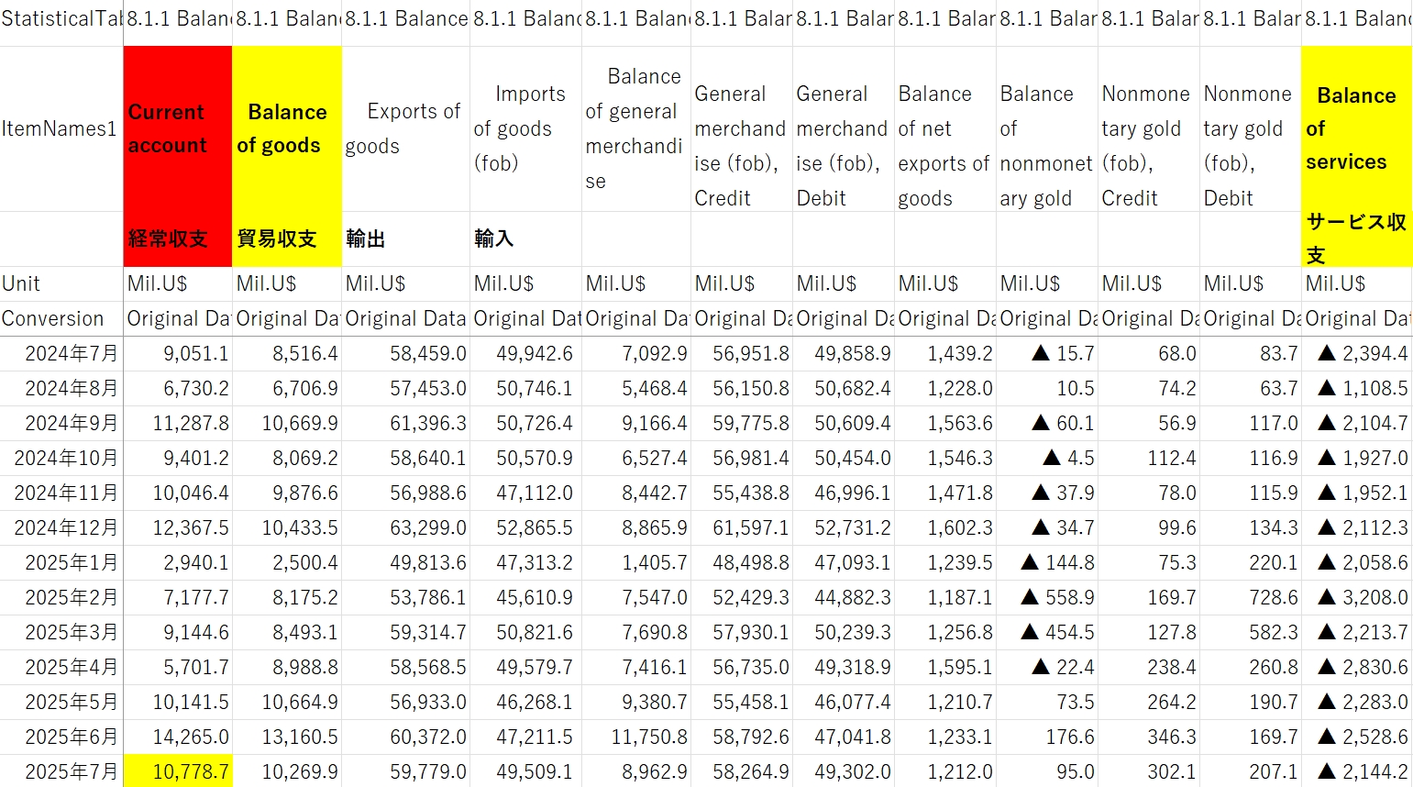The width and height of the screenshot is (1413, 787).
Task: Select the 63,299.0 exports value
Action: (404, 528)
